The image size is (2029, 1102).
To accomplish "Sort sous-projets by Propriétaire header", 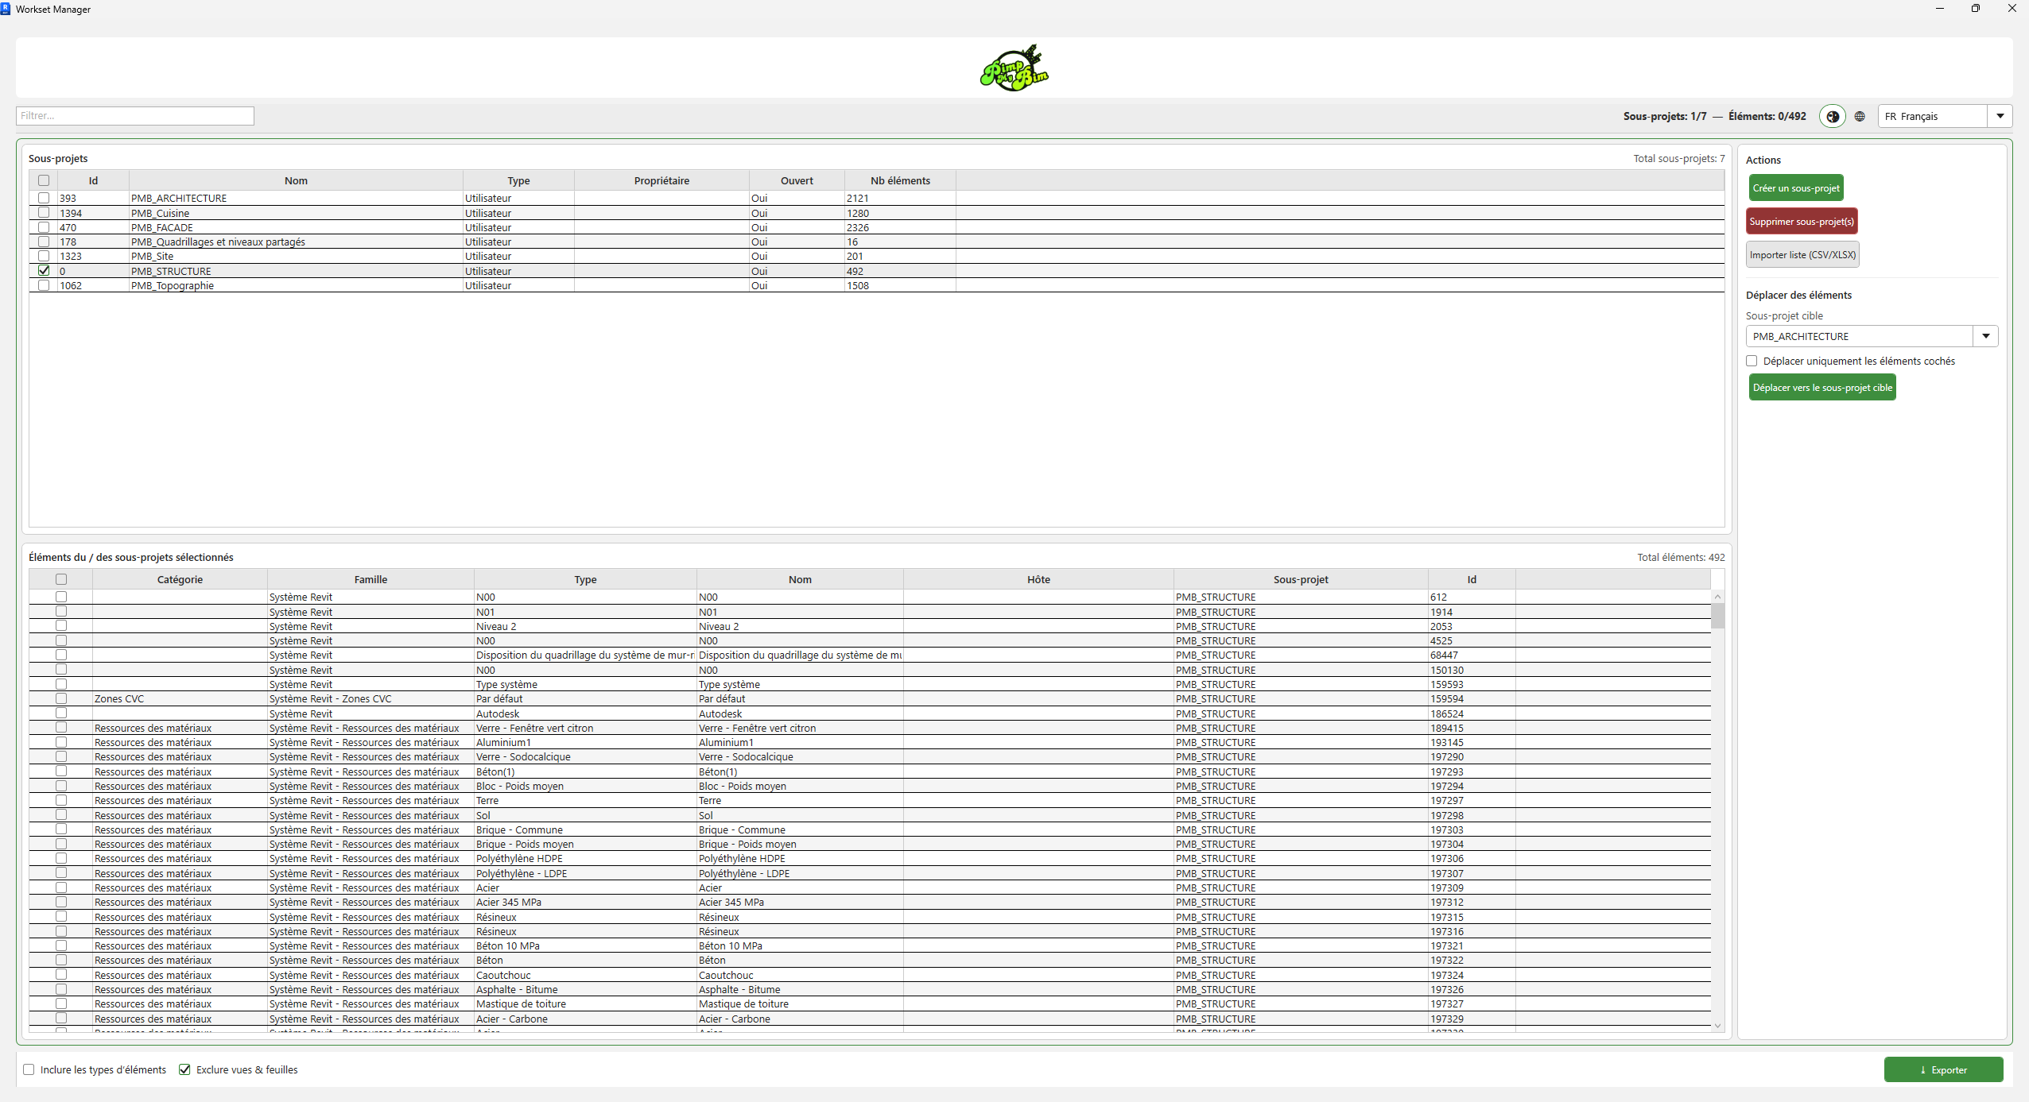I will pos(661,180).
